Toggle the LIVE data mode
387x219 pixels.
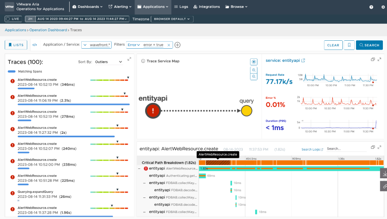13,19
